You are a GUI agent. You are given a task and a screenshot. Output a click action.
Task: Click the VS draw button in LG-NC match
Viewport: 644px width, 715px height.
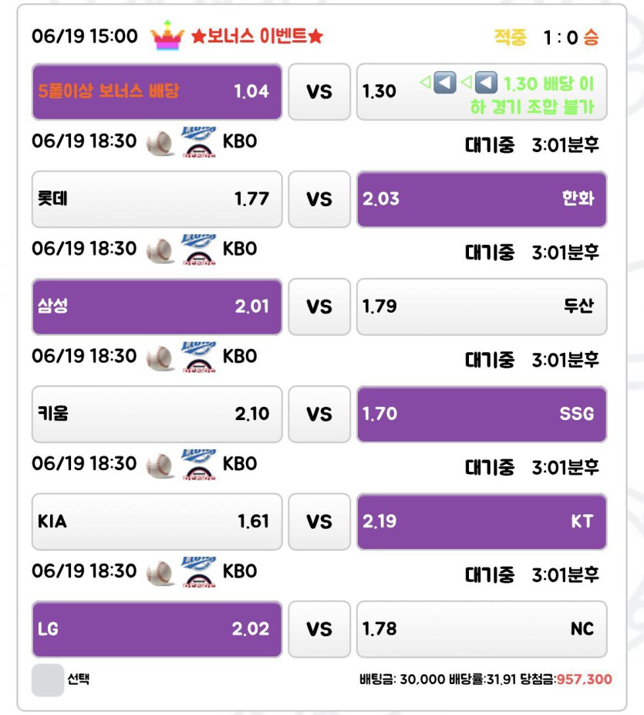click(319, 629)
